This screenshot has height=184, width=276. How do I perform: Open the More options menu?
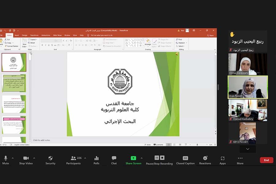(x=240, y=160)
